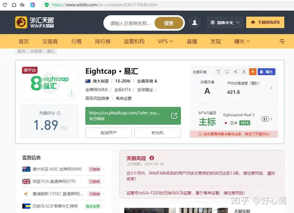
Task: Share the broker via the share icon
Action: pyautogui.click(x=236, y=72)
